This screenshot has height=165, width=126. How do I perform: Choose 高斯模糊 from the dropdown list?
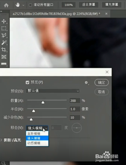[x=37, y=133]
